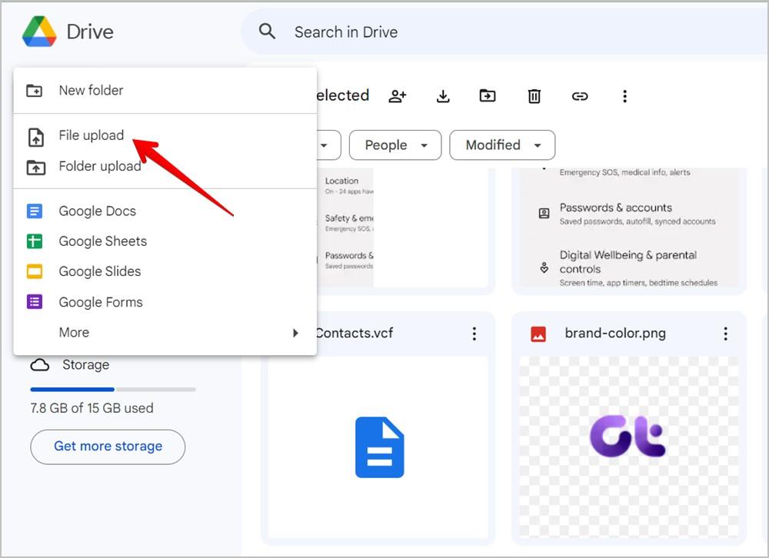This screenshot has width=769, height=558.
Task: Click the Drive title text
Action: [90, 32]
